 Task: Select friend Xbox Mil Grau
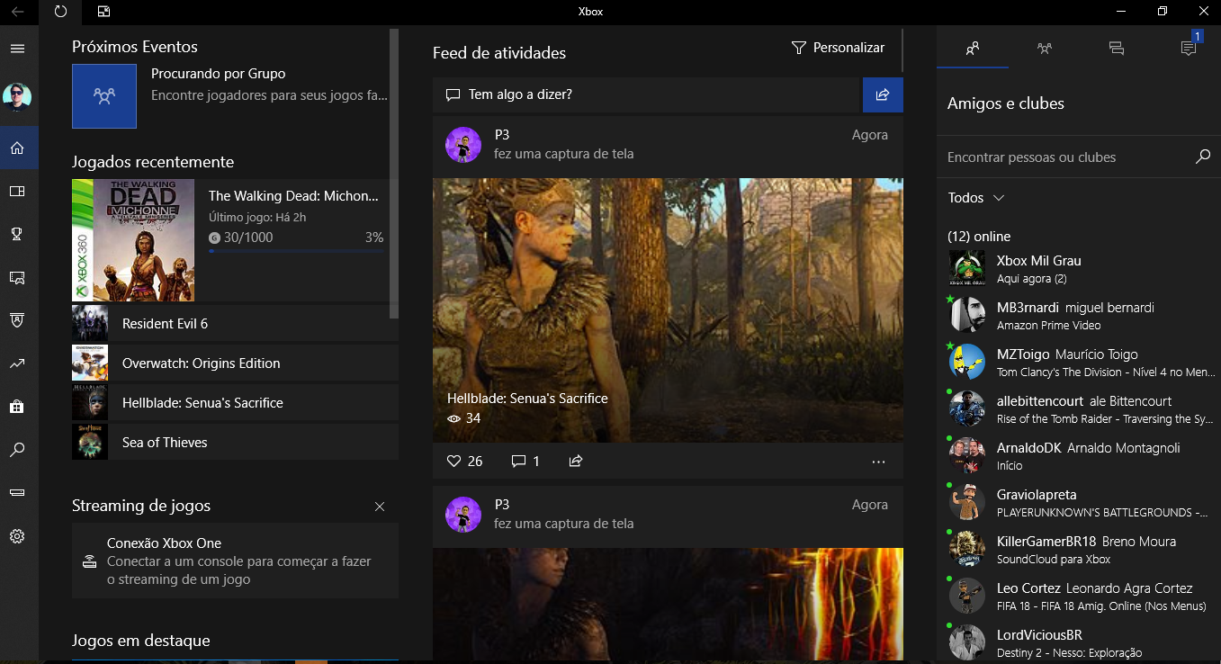[1079, 268]
